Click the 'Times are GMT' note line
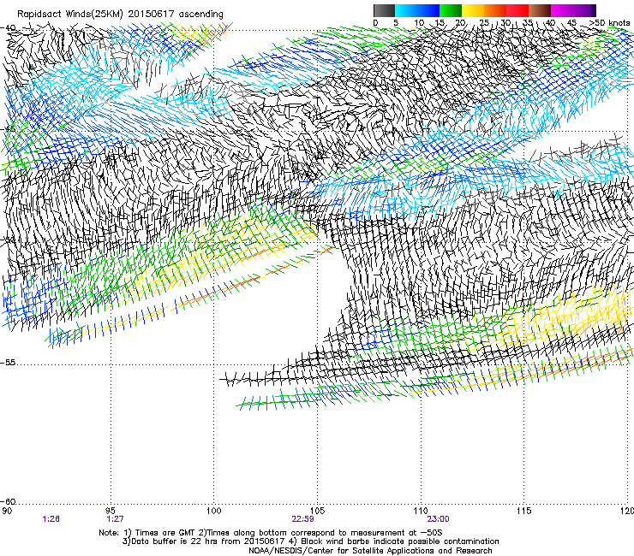Screen dimensions: 634x556 (x=271, y=533)
